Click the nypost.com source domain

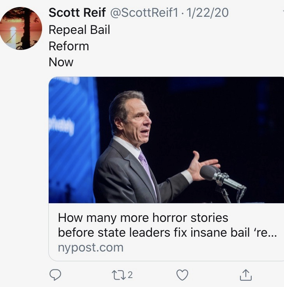point(90,248)
